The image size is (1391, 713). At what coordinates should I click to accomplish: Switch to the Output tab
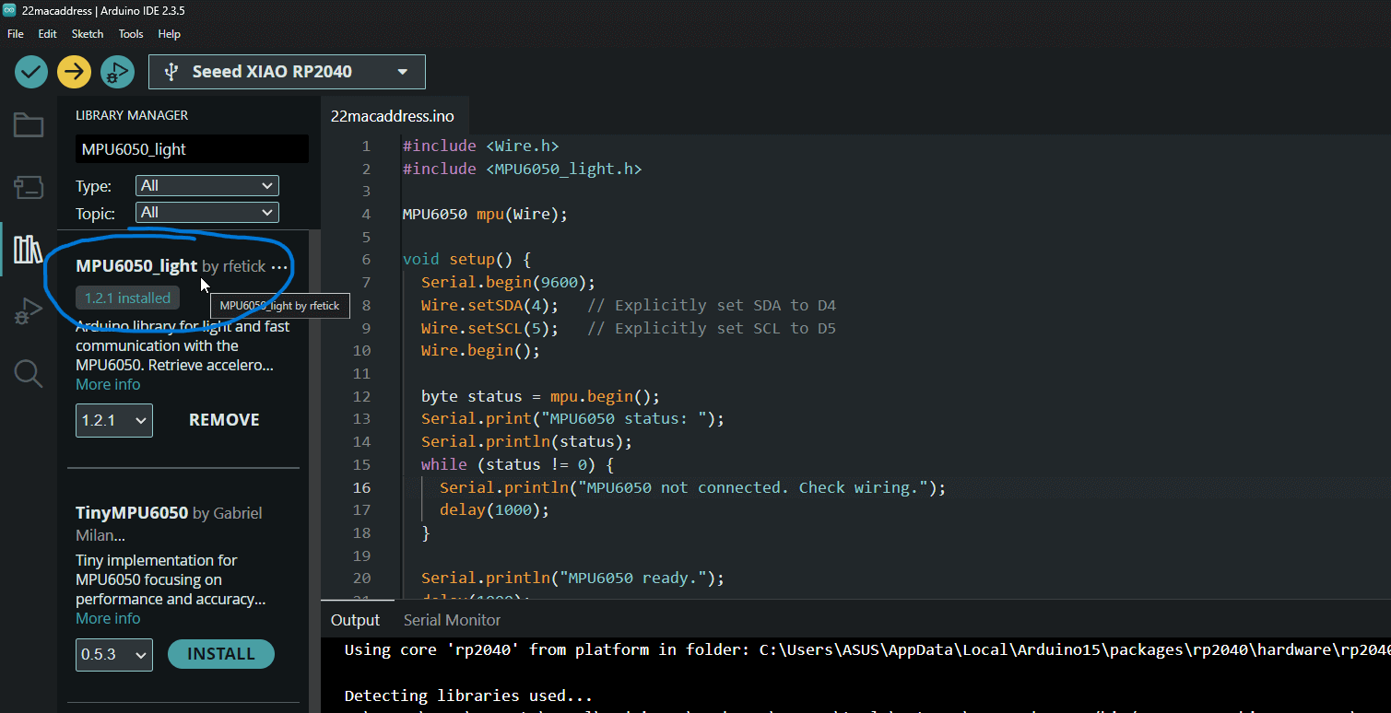pos(355,620)
